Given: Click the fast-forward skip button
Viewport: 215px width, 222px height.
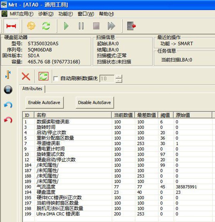Looking at the screenshot, I should pos(111,26).
